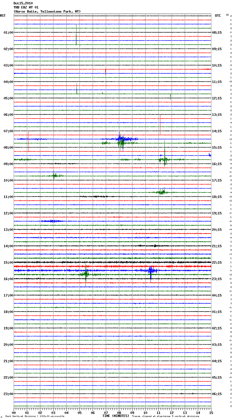The height and width of the screenshot is (420, 233).
Task: Select the '08:00' MST time label
Action: 8,148
